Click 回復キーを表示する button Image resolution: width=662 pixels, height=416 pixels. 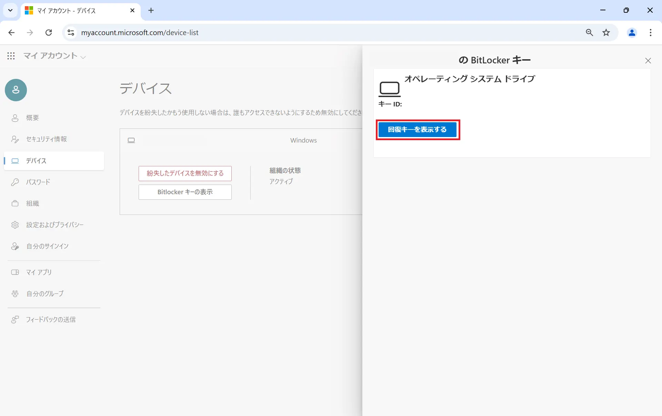[417, 129]
